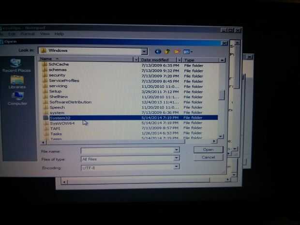The image size is (300, 225).
Task: Select the TAPI folder icon
Action: [46, 128]
